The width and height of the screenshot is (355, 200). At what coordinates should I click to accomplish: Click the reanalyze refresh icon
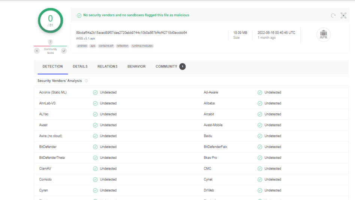pyautogui.click(x=333, y=15)
